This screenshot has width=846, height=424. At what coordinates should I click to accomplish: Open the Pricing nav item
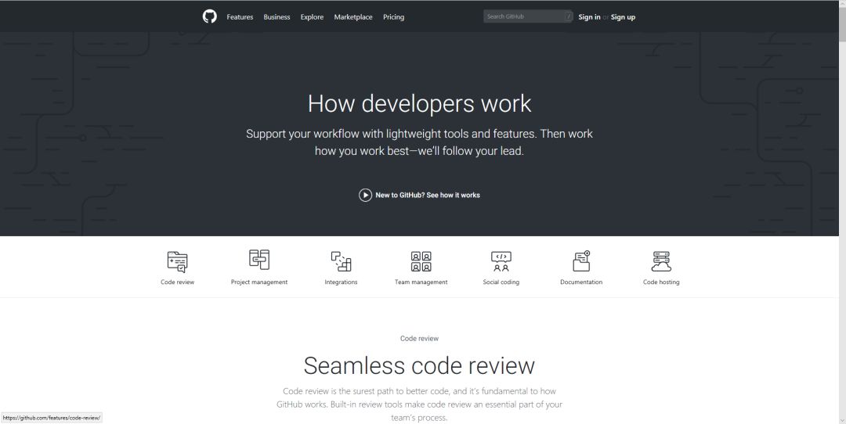pyautogui.click(x=393, y=17)
